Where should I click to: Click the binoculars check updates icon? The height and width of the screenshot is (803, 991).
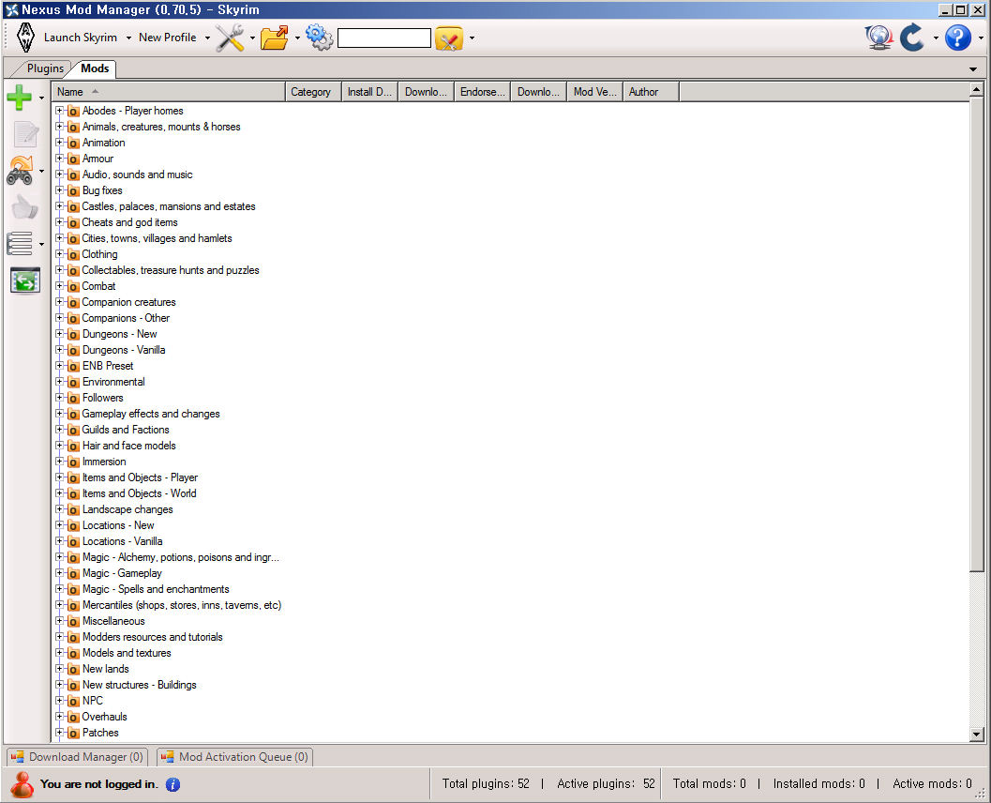(20, 171)
